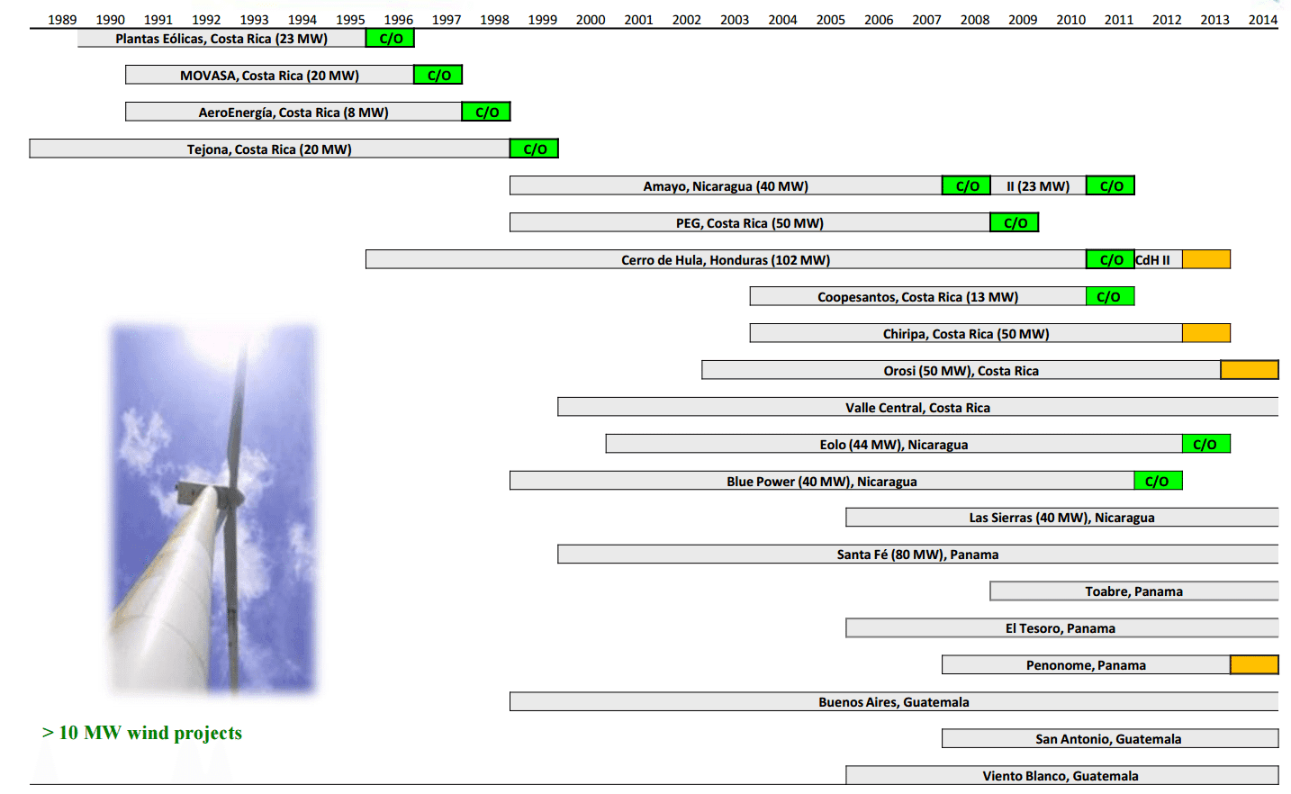Click C/O box after PEG bar
Viewport: 1291px width, 794px height.
(x=1015, y=223)
